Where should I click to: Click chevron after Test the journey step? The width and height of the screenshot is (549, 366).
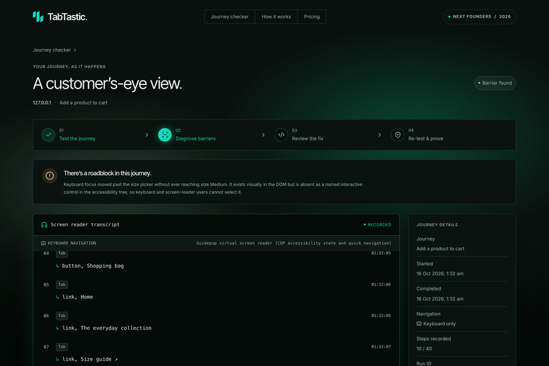146,135
